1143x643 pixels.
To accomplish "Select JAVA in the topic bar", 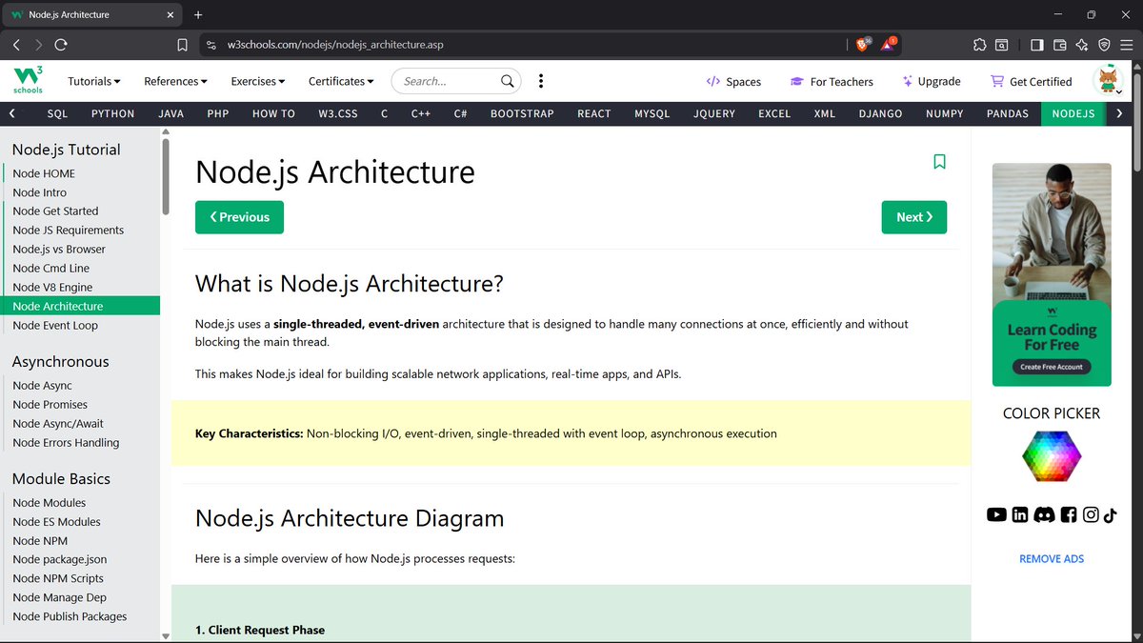I will point(170,113).
